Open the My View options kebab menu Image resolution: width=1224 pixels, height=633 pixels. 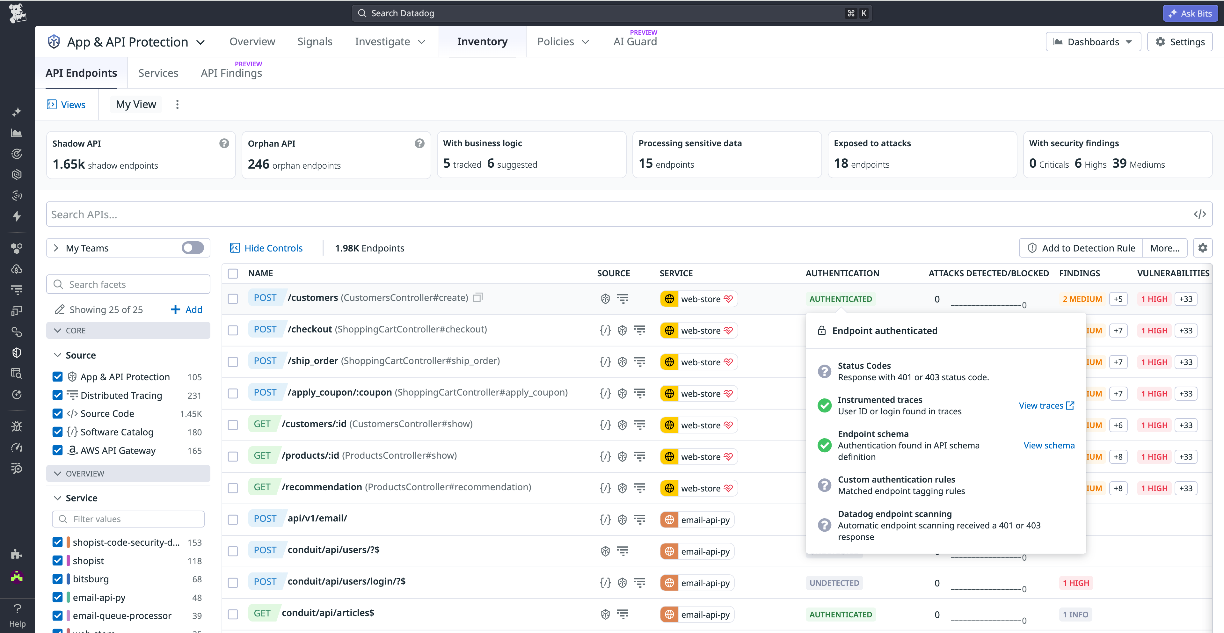point(177,105)
